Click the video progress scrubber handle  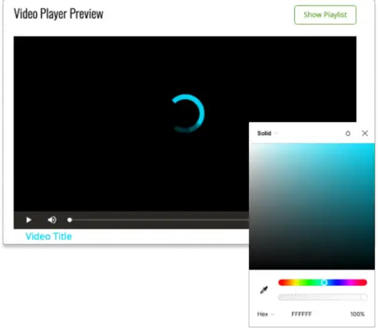click(69, 220)
